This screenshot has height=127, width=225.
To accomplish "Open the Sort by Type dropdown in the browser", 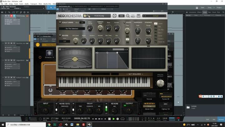I will click(197, 15).
